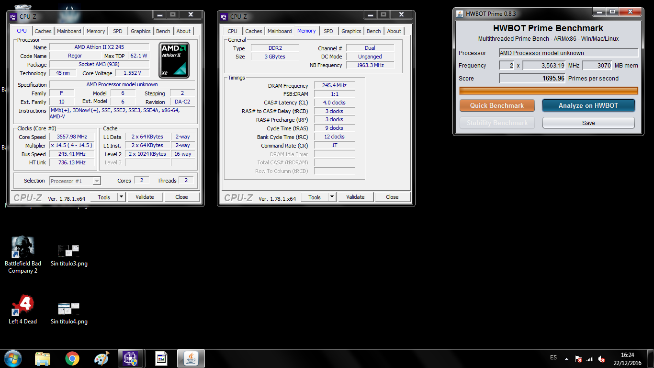This screenshot has width=654, height=368.
Task: Click Close button in the CPU-tab window
Action: tap(182, 197)
